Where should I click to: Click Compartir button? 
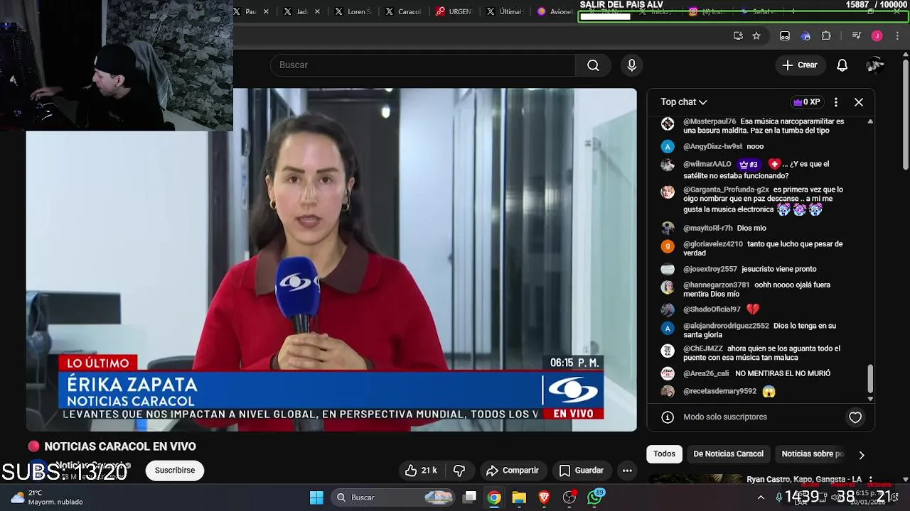pyautogui.click(x=513, y=471)
